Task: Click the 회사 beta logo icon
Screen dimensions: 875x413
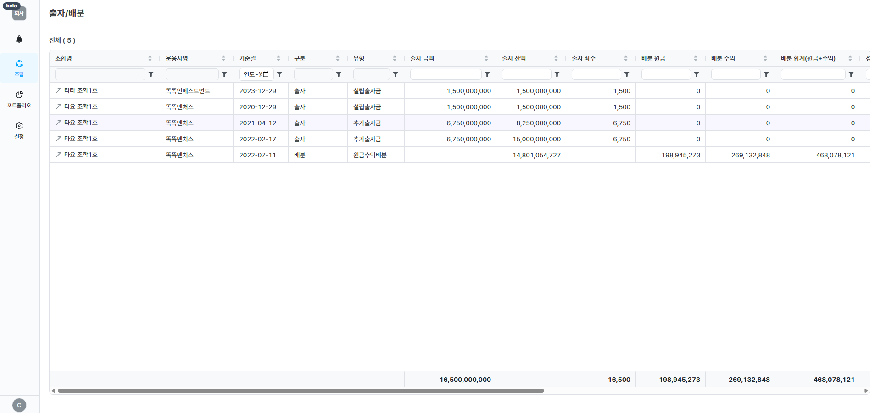Action: point(19,13)
